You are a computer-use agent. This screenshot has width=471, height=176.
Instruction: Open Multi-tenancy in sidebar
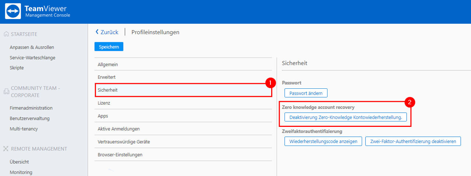click(24, 129)
